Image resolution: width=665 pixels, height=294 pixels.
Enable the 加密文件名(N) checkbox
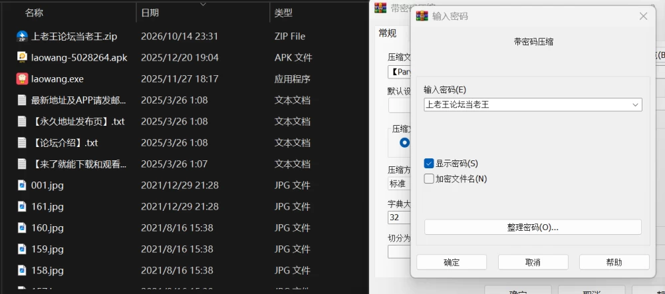(429, 179)
